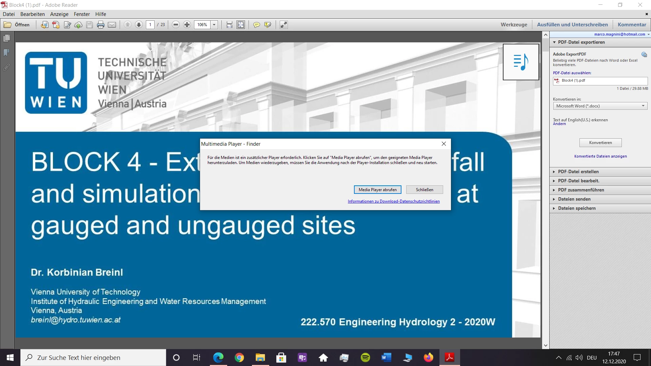Open Spotify from the taskbar
651x366 pixels.
click(x=366, y=358)
